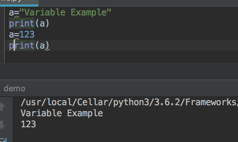This screenshot has height=142, width=238.
Task: Click the down stack trace arrow in Run panel
Action: pos(3,125)
